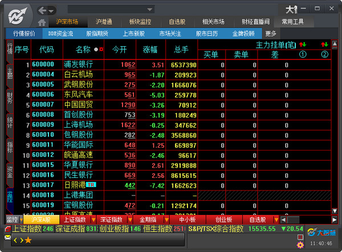Select stock row 浦发银行
Image resolution: width=342 pixels, height=252 pixels.
click(x=172, y=64)
